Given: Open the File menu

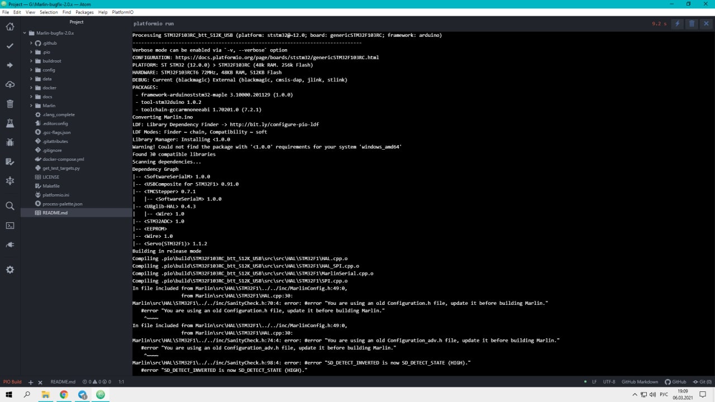Looking at the screenshot, I should 6,12.
